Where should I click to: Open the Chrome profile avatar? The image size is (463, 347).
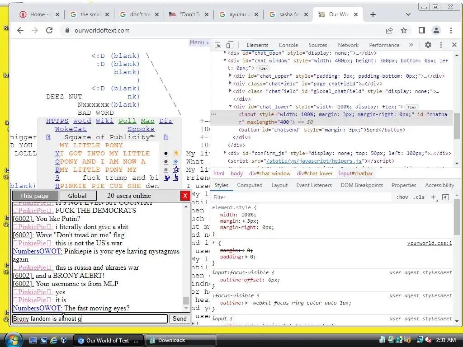pos(436,30)
